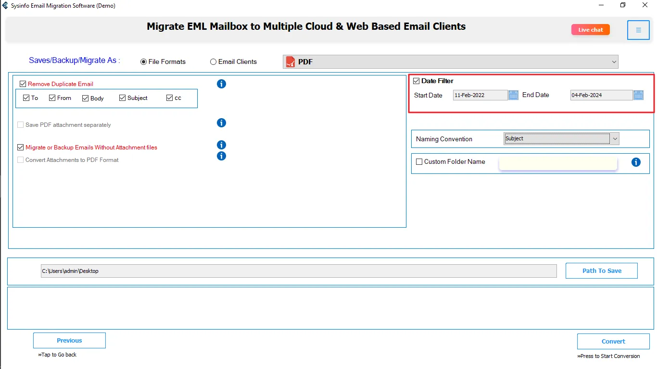This screenshot has height=369, width=657.
Task: Toggle the cc duplicate criterion
Action: [x=169, y=98]
